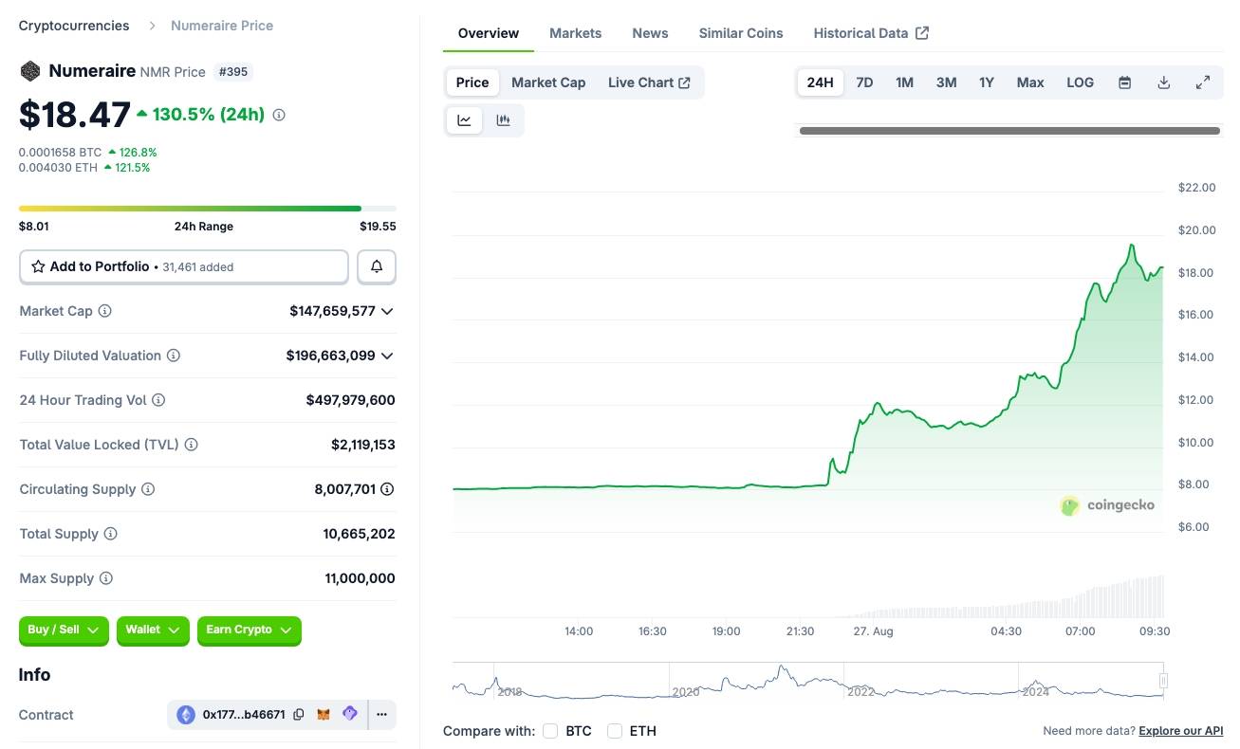1240x749 pixels.
Task: Open the Buy / Sell dropdown
Action: point(65,630)
